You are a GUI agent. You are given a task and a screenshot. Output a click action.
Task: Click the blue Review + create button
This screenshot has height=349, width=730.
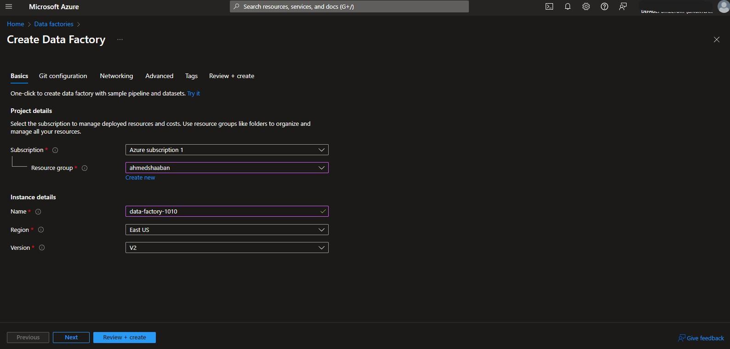tap(125, 337)
